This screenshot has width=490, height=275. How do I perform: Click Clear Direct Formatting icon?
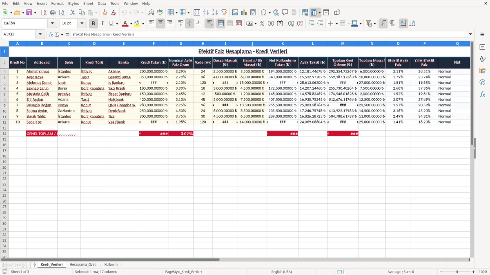pos(114,13)
